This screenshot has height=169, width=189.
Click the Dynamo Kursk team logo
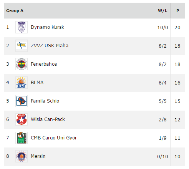(22, 27)
